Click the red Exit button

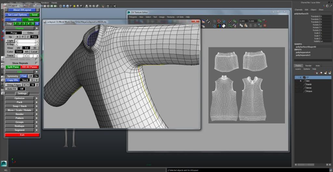click(x=22, y=135)
